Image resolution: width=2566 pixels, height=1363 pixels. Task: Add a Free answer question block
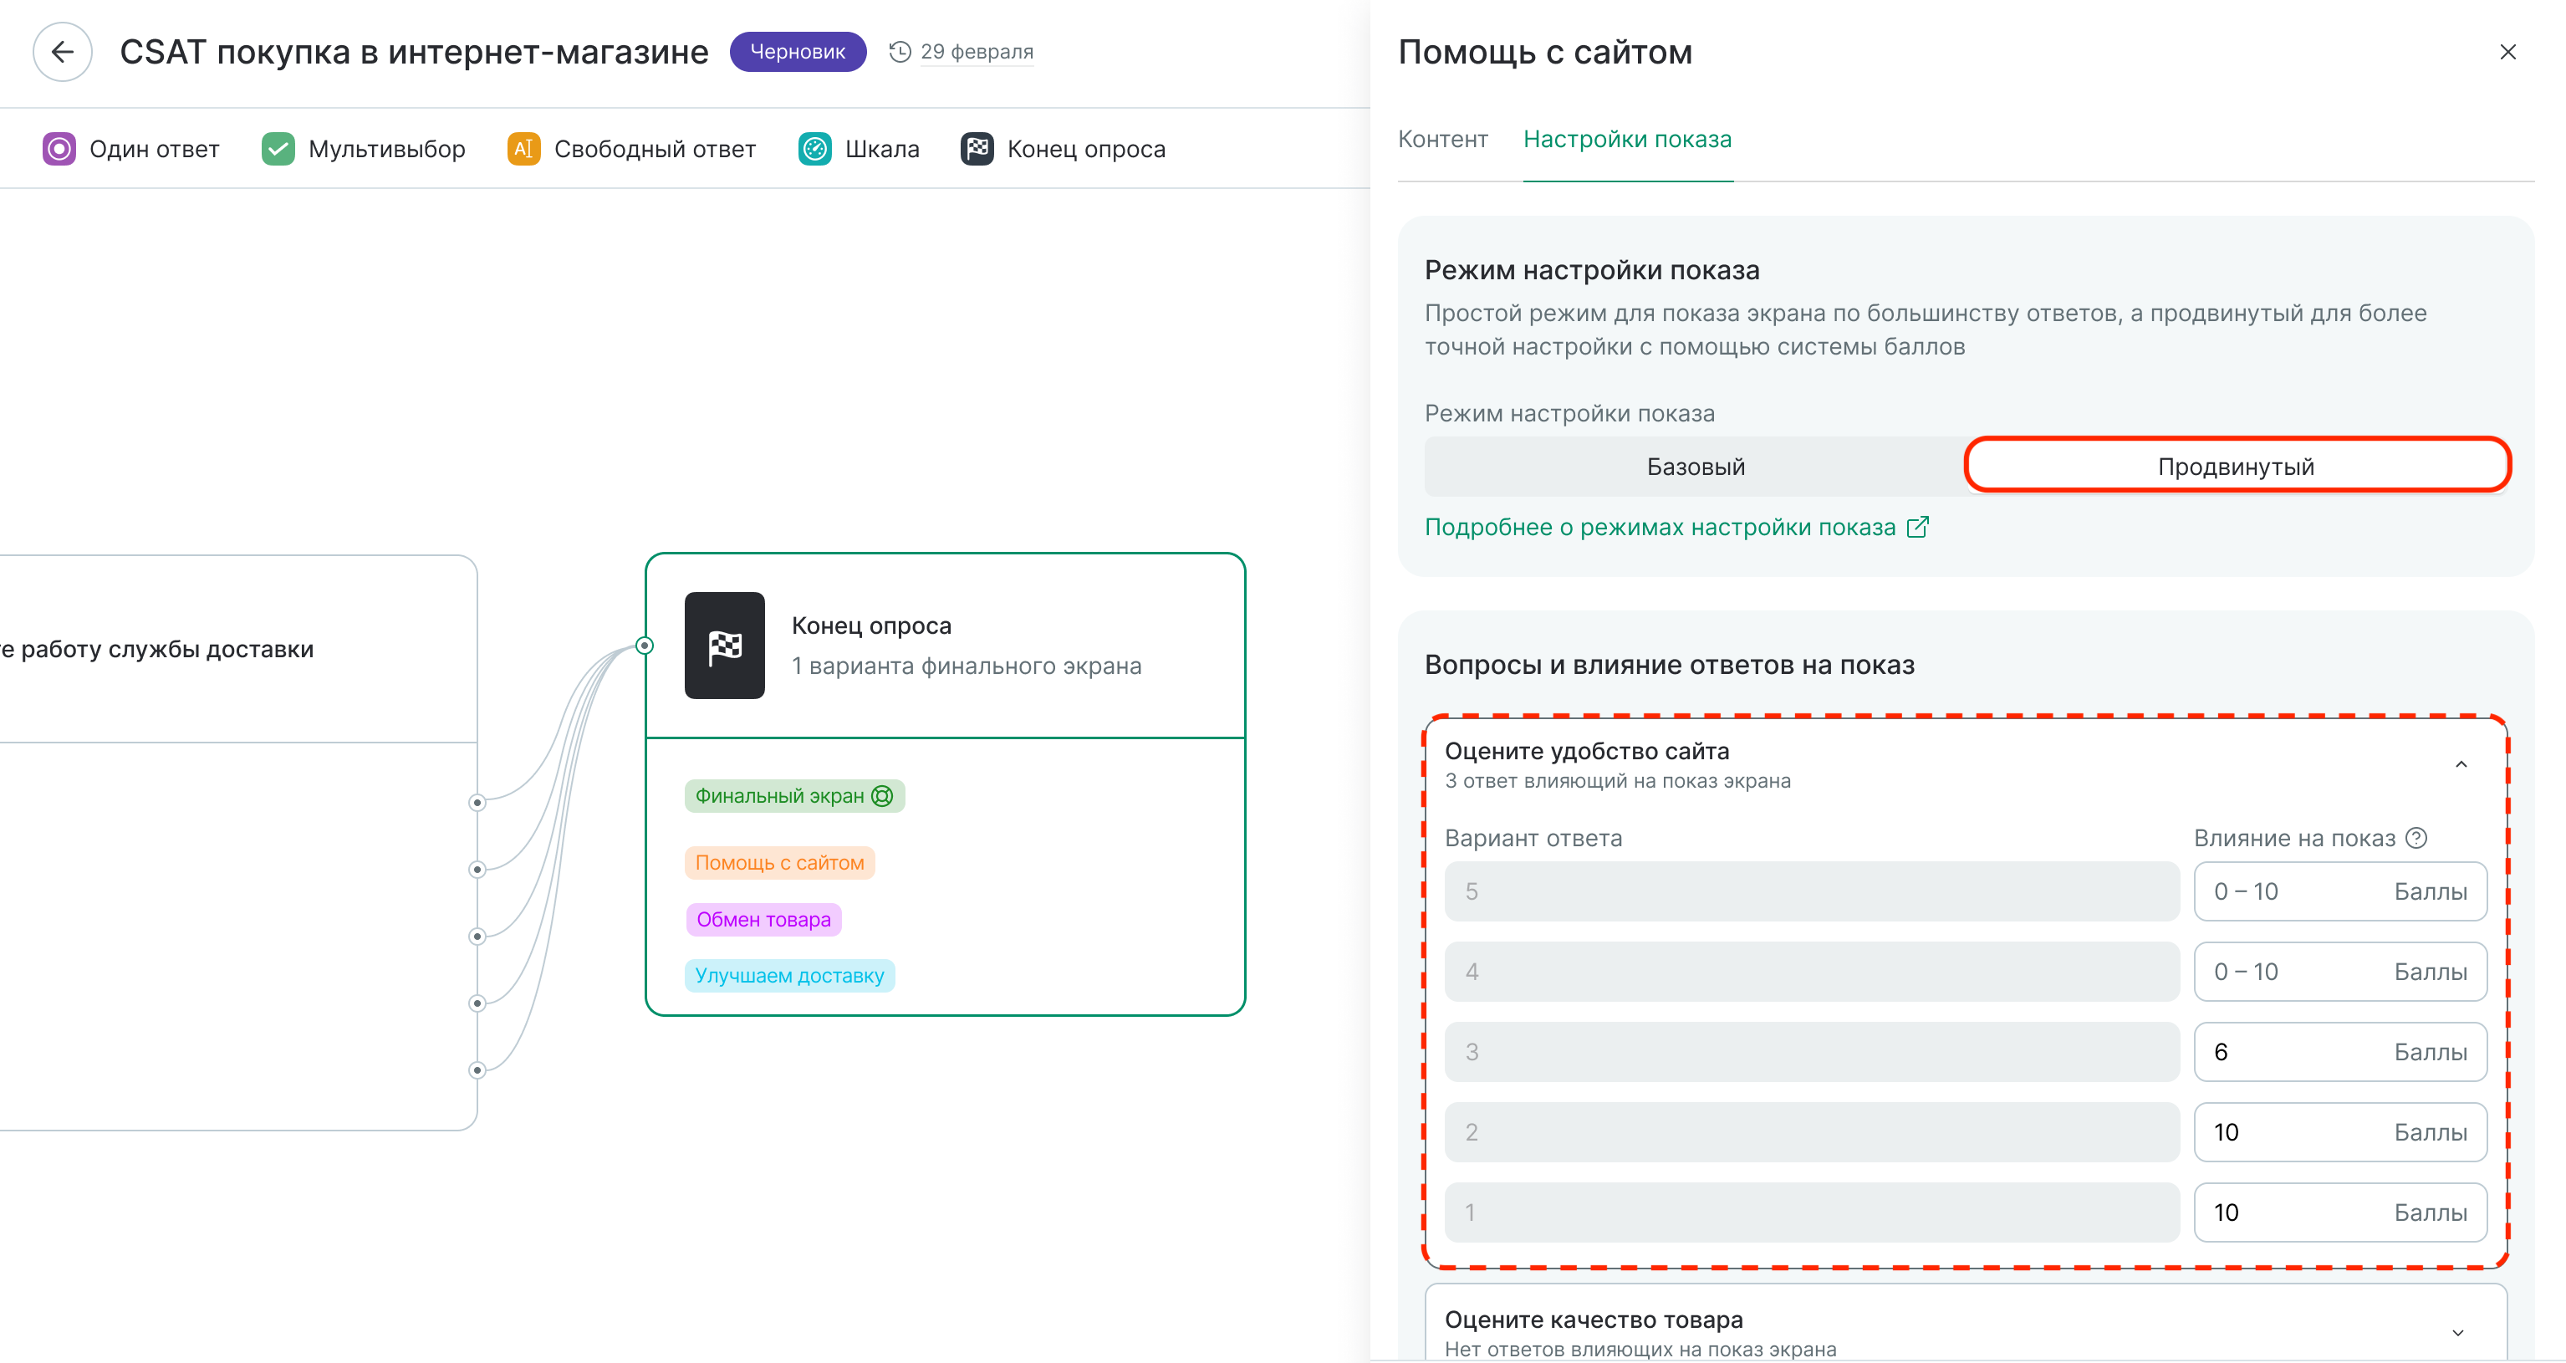pos(631,150)
